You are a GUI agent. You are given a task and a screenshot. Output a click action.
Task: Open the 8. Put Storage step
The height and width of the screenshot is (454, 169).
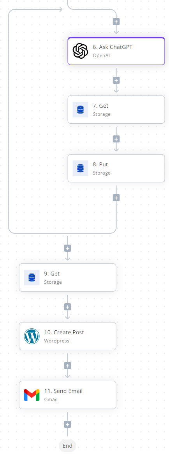click(x=116, y=168)
